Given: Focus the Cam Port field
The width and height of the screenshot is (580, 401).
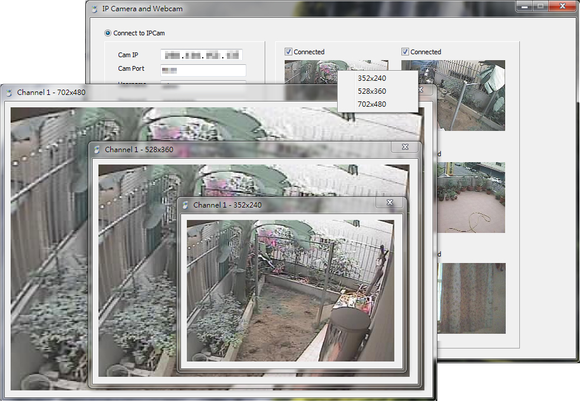Looking at the screenshot, I should [203, 70].
